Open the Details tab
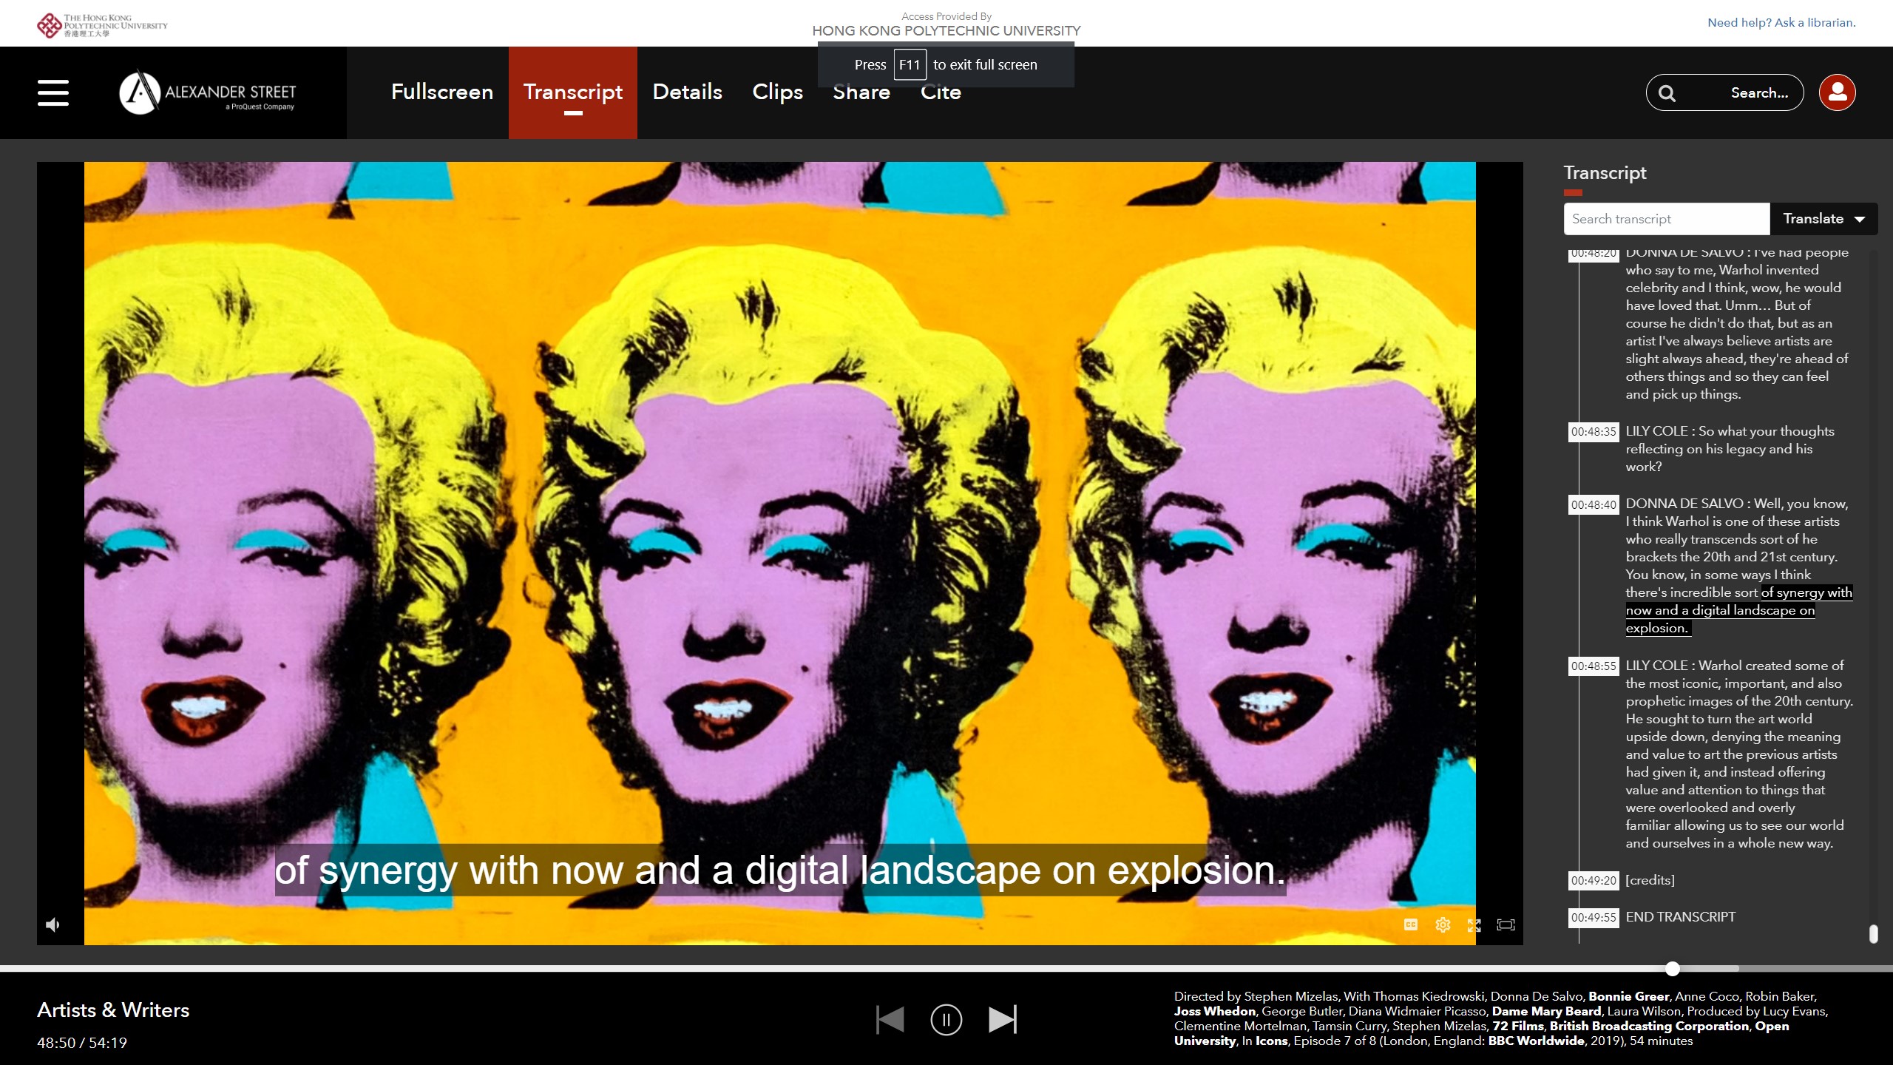 [687, 92]
